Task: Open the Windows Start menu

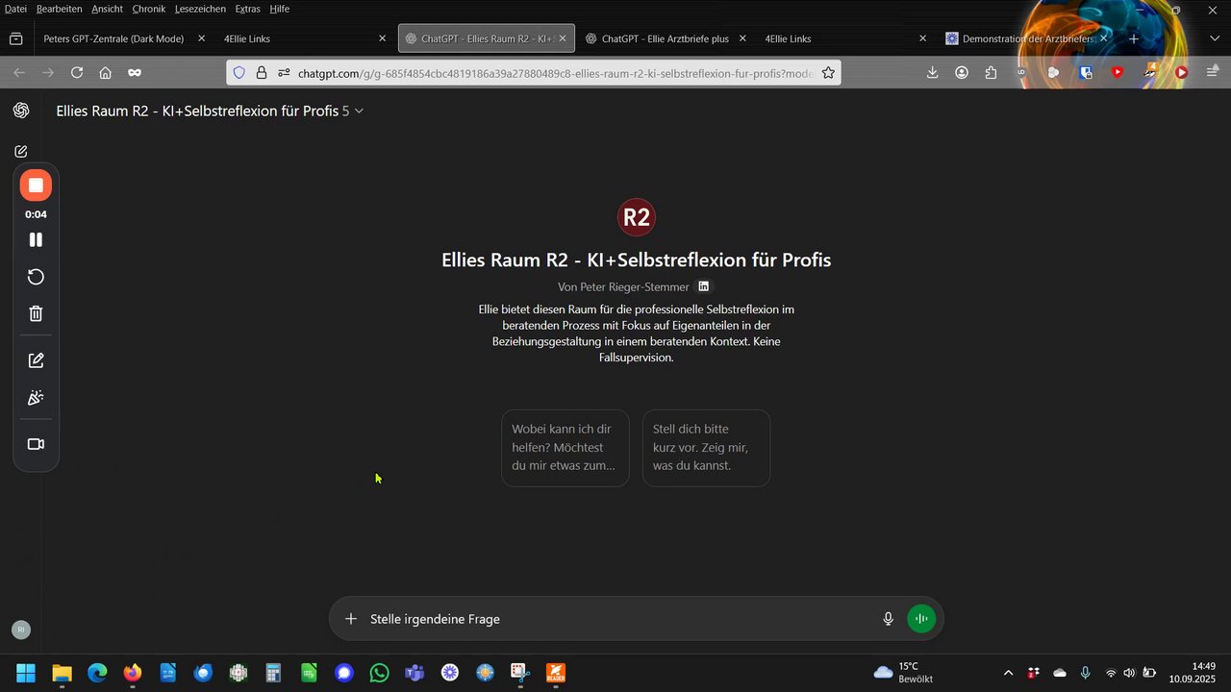Action: pos(26,673)
